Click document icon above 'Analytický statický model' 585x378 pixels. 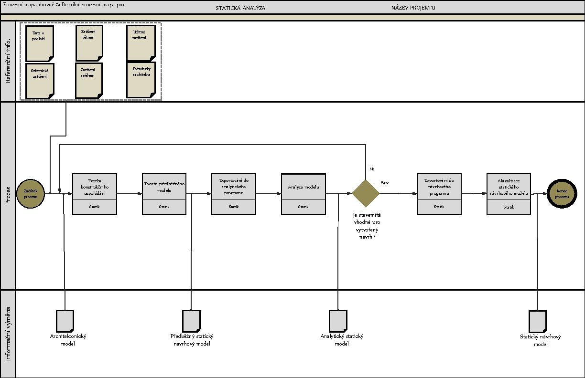[338, 321]
